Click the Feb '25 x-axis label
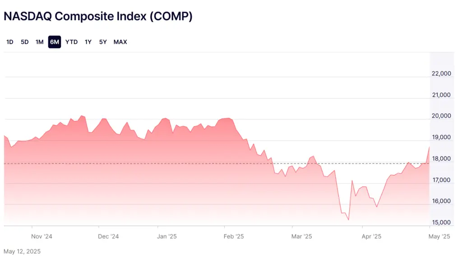 (234, 236)
